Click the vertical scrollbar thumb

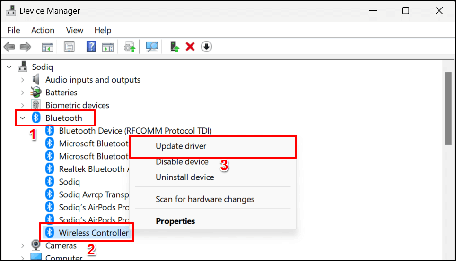click(x=448, y=108)
